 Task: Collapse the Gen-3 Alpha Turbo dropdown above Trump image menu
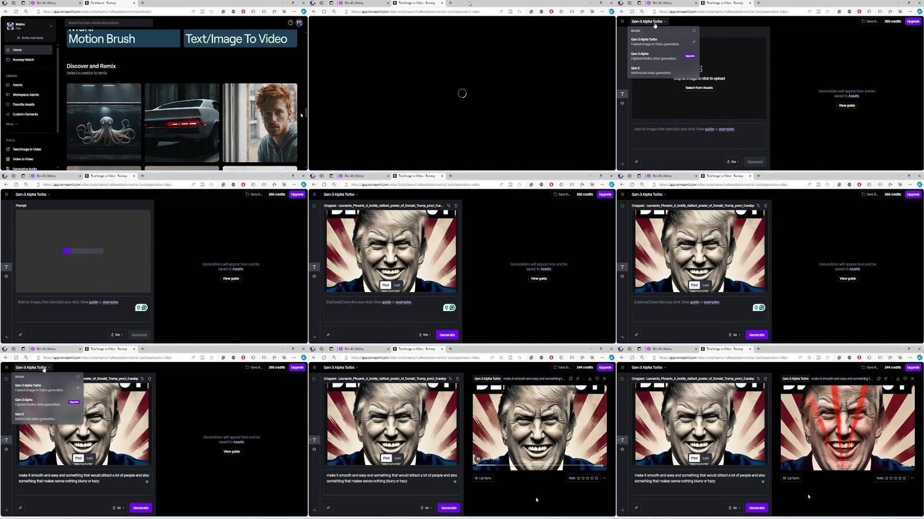pos(32,367)
